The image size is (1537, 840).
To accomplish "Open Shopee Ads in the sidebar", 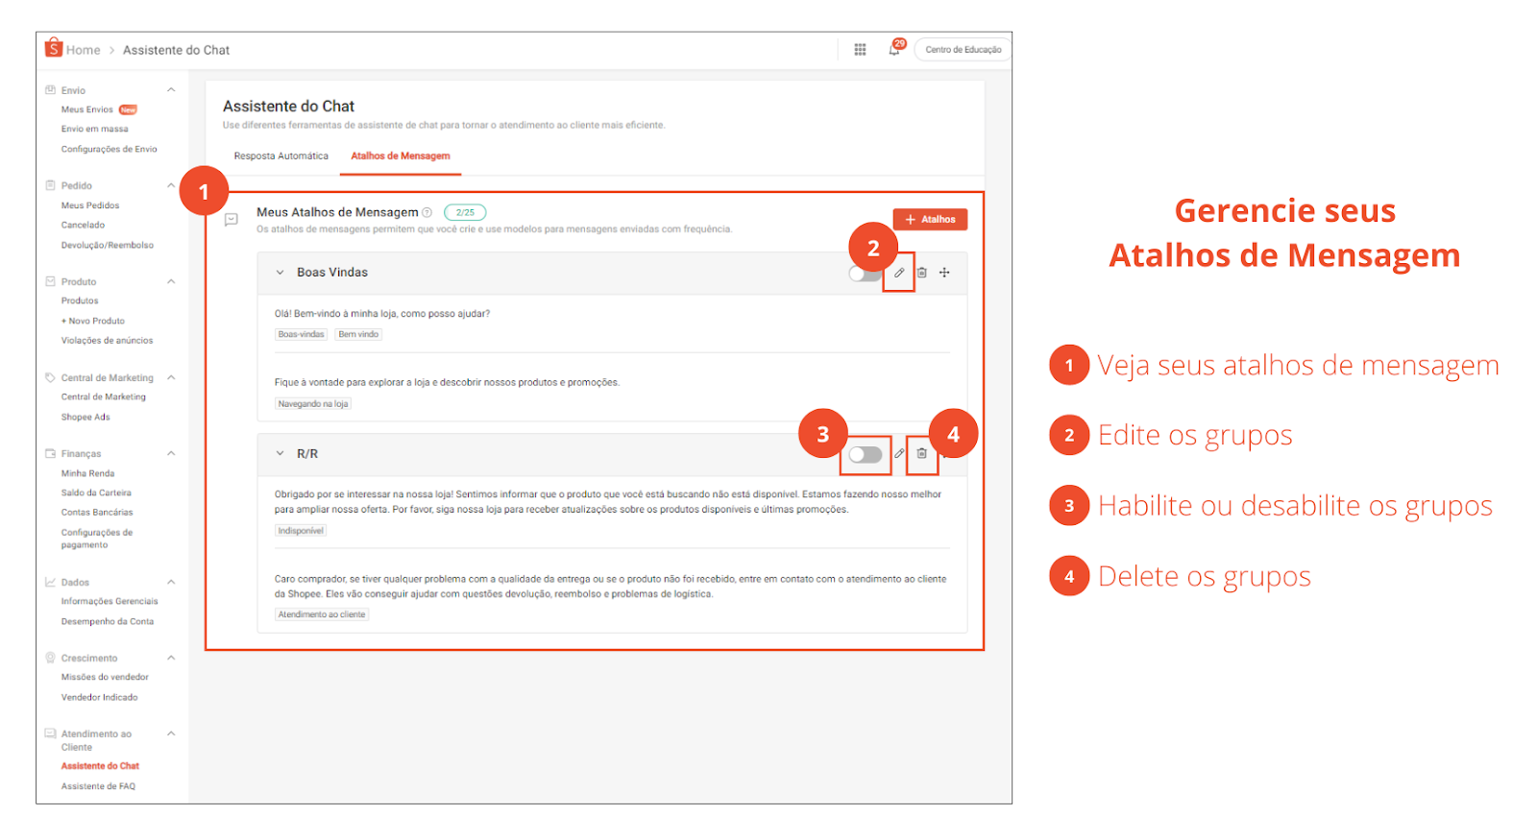I will 85,417.
